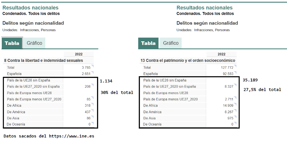Click corner marker on Total 3.785 cell
Screen dimensions: 287x146
click(92, 66)
